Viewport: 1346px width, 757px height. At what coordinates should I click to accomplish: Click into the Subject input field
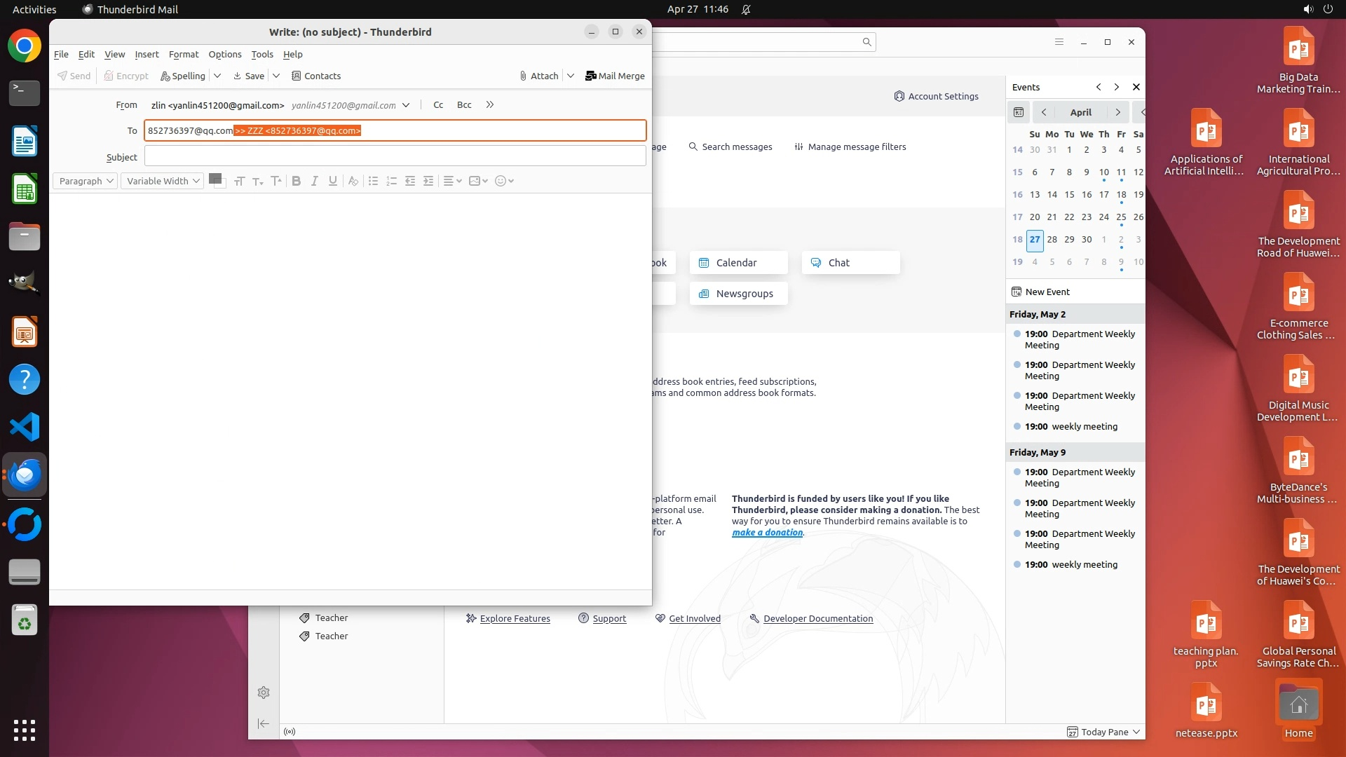click(x=395, y=156)
